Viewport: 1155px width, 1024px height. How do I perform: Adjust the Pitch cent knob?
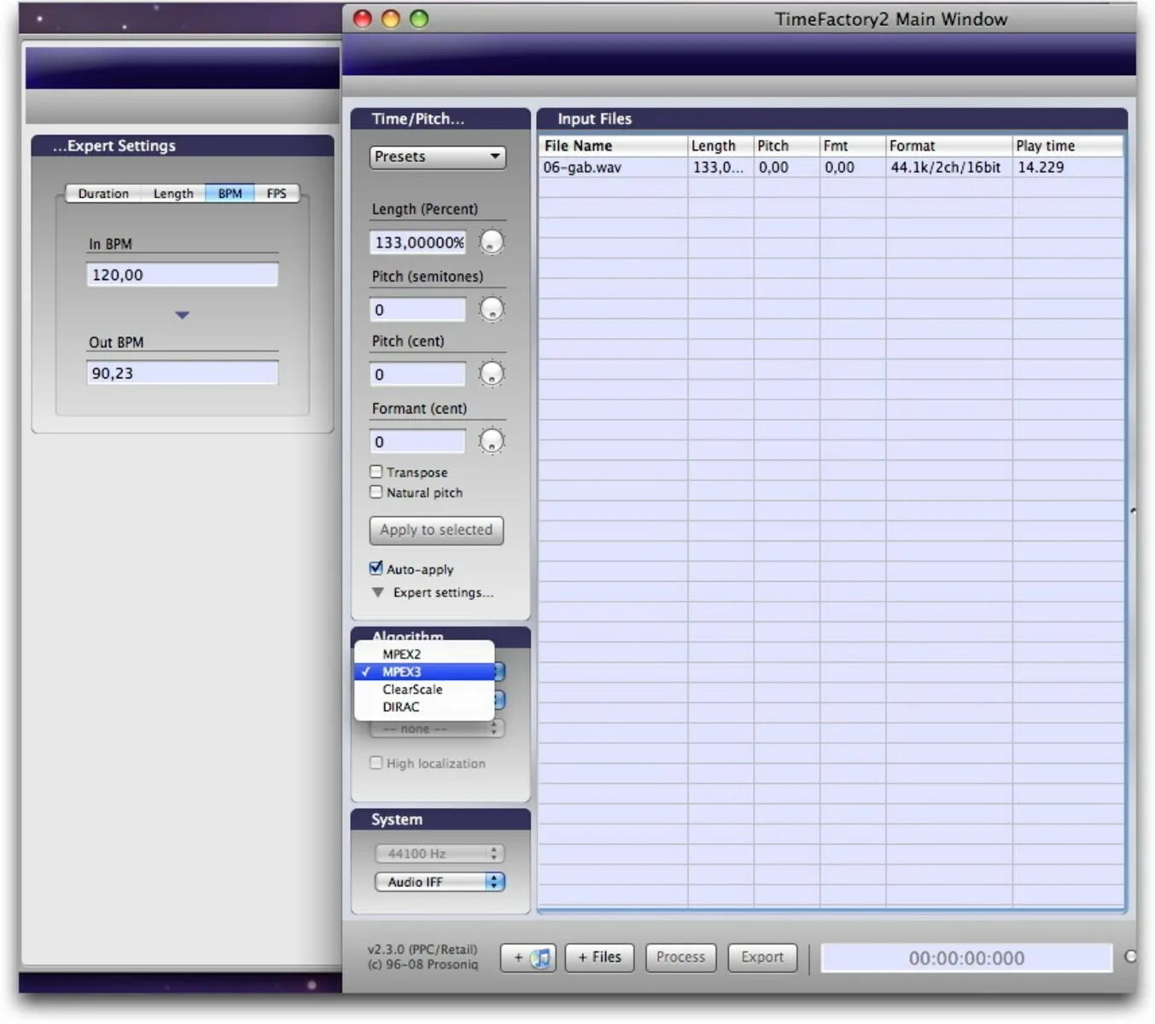(x=492, y=374)
